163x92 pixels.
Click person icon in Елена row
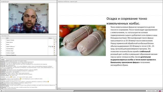coord(54,44)
